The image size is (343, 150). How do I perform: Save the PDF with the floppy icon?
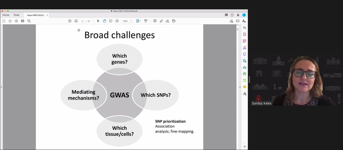click(x=4, y=21)
